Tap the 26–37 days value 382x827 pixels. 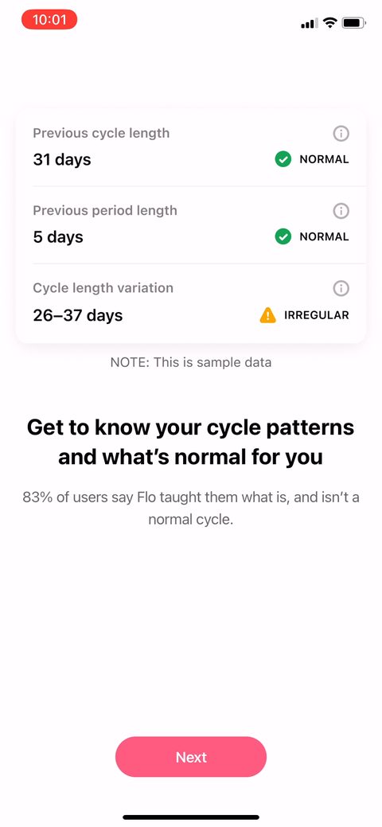tap(77, 315)
